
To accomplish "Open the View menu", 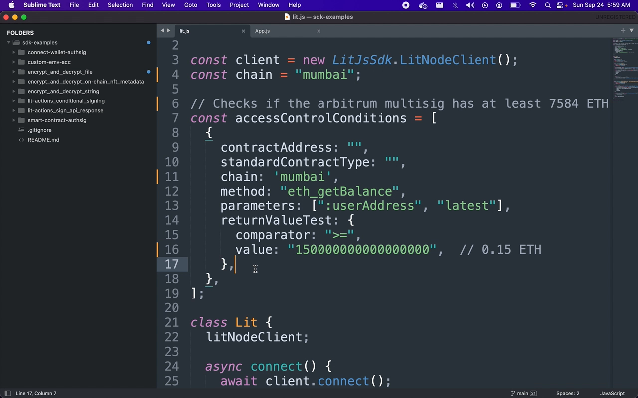I will pos(168,5).
